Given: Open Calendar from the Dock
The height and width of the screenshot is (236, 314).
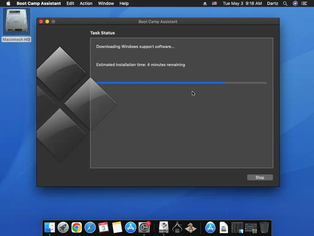Looking at the screenshot, I should tap(104, 227).
